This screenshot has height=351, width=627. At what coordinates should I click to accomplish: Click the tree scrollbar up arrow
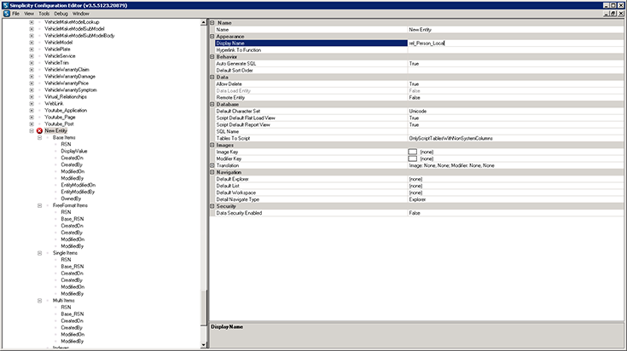coord(204,23)
